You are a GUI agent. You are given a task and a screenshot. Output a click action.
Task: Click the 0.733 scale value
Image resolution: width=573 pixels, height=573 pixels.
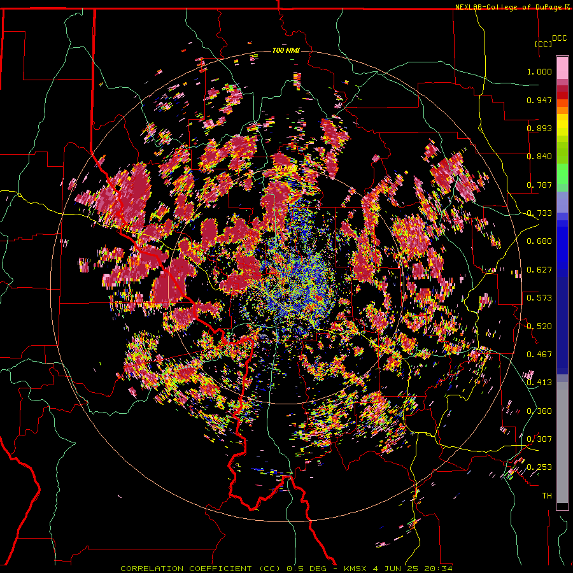point(539,213)
